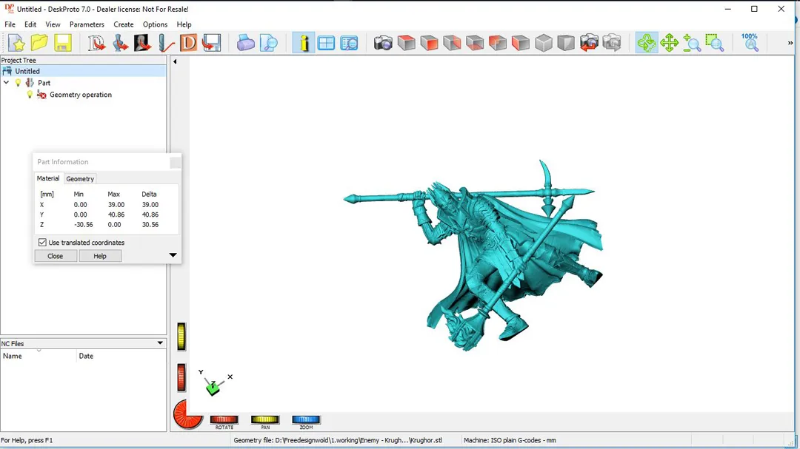Viewport: 800px width, 449px height.
Task: Select the green four-arrow Pan tool
Action: click(669, 43)
